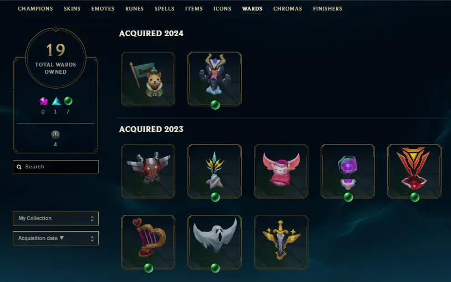Viewport: 451px width, 282px height.
Task: Expand the Acquisition date sort dropdown
Action: click(56, 238)
